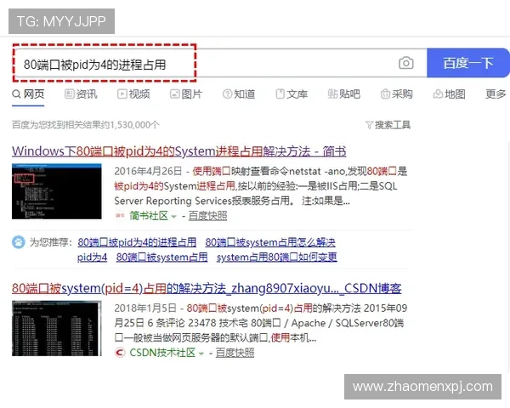Screen dimensions: 510x408
Task: Open suggested search 80端口被system占用怎么解决
Action: (x=270, y=242)
